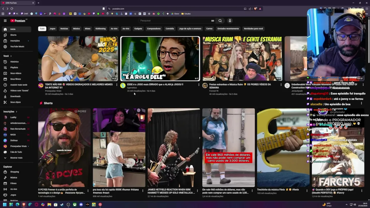This screenshot has width=370, height=208.
Task: Click the Windows Start button
Action: click(5, 205)
